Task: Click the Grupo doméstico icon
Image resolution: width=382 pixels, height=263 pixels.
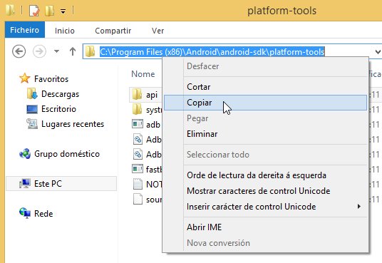Action: (25, 154)
